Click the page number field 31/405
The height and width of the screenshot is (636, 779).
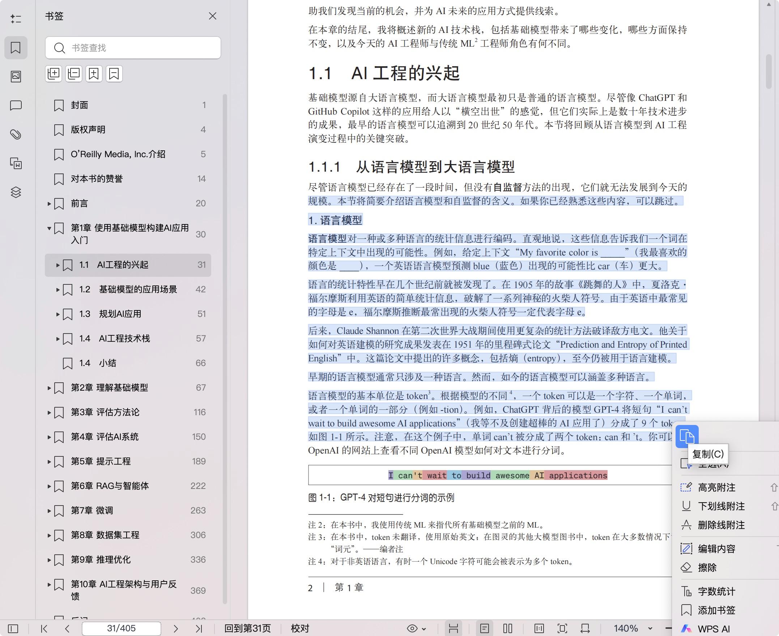[x=122, y=629]
